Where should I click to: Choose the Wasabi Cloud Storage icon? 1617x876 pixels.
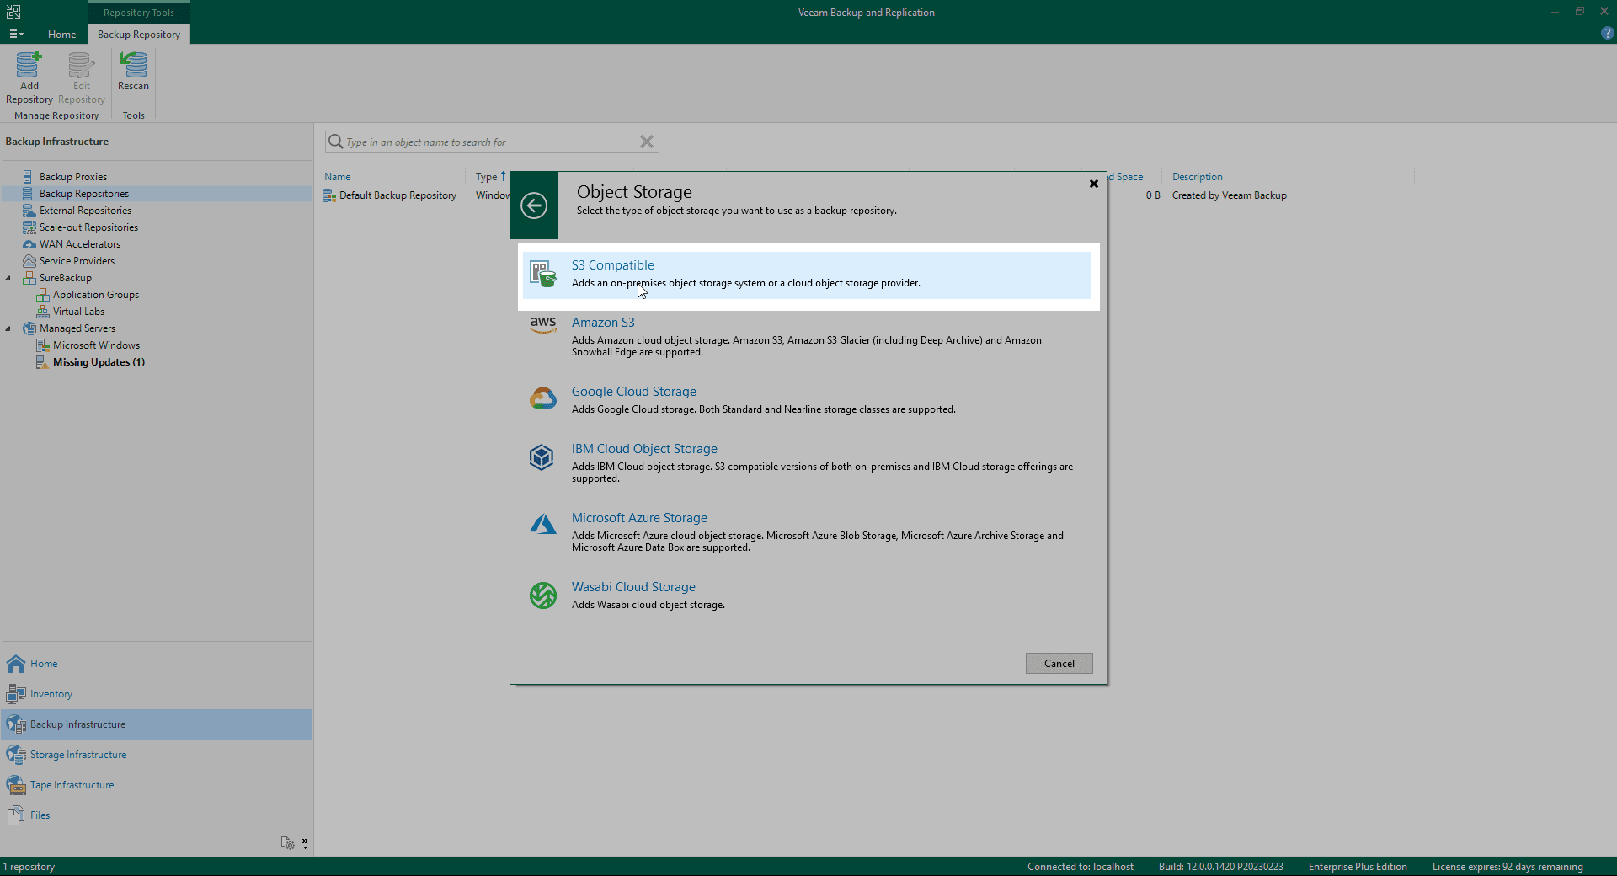pos(543,596)
